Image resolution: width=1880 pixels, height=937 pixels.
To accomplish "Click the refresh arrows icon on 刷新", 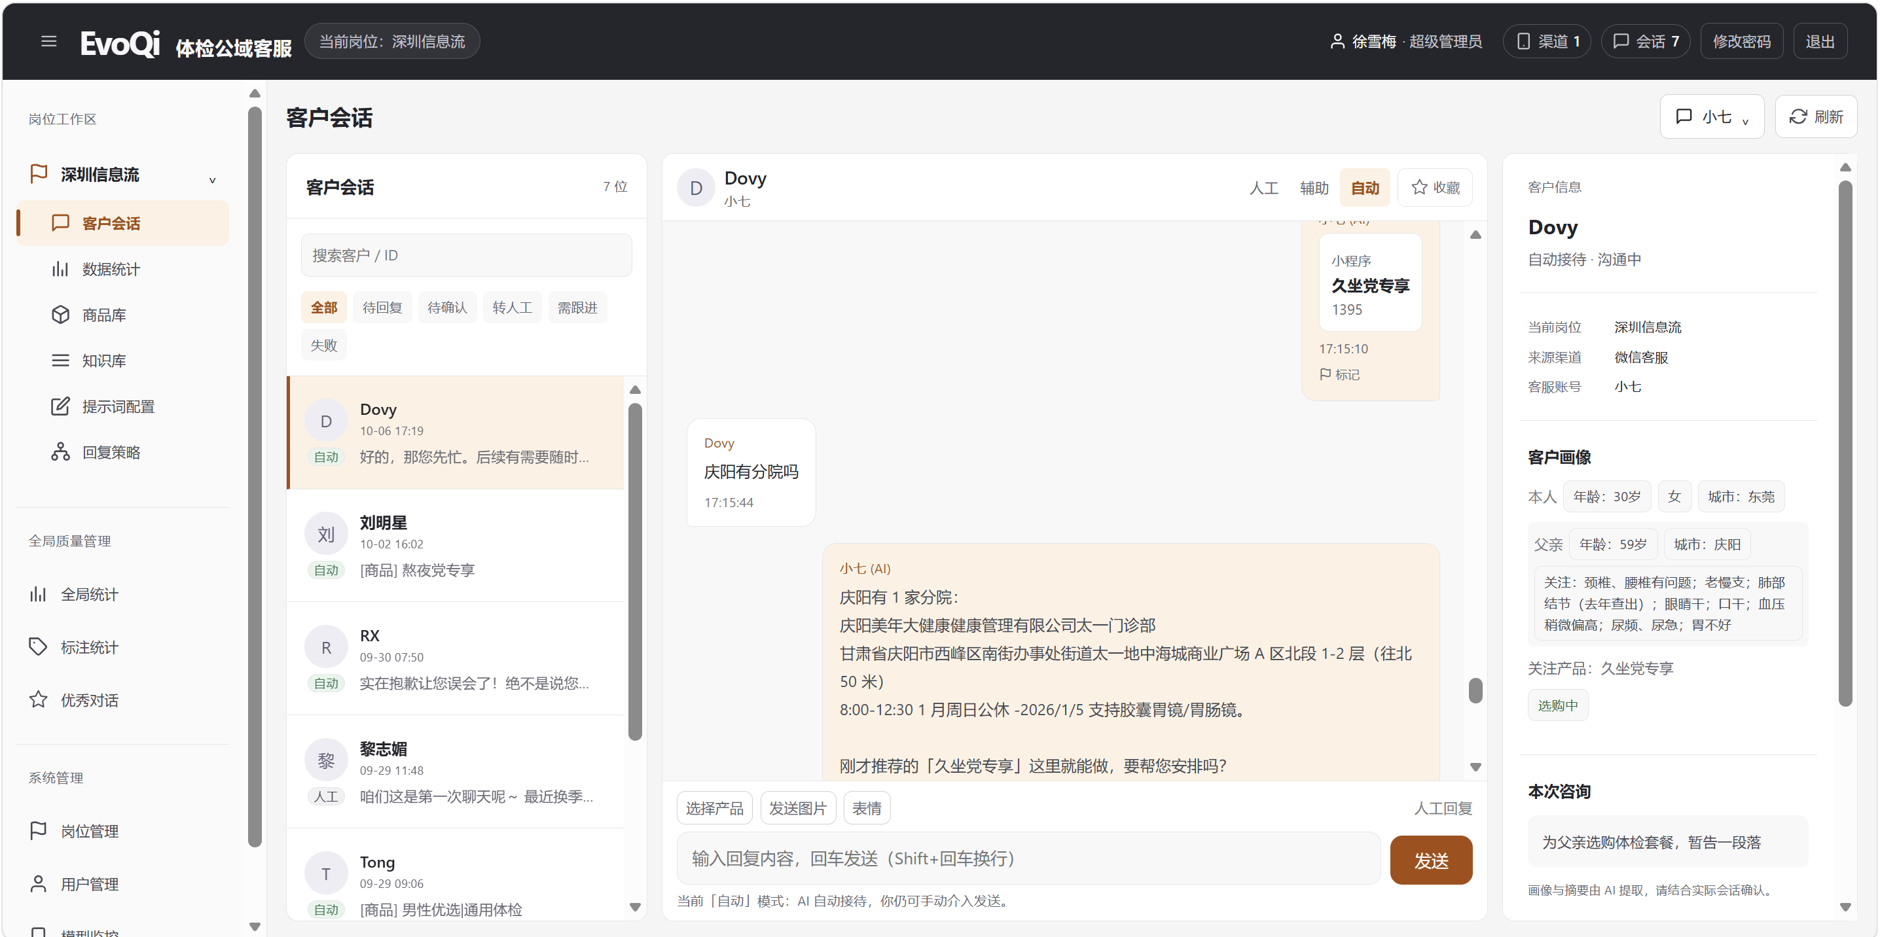I will 1798,116.
